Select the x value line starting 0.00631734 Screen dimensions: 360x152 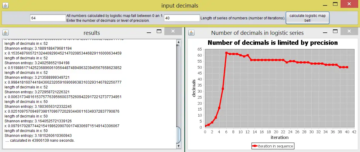point(63,97)
